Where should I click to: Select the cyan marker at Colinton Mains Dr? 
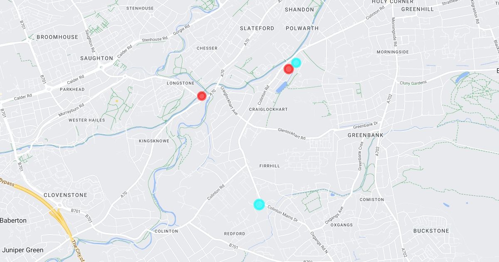point(259,204)
